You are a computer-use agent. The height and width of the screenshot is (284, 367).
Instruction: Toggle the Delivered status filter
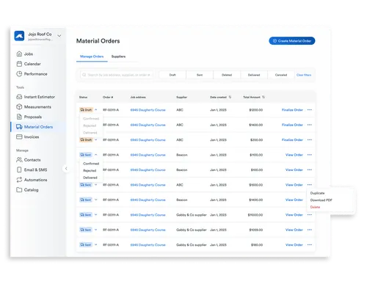click(x=254, y=75)
